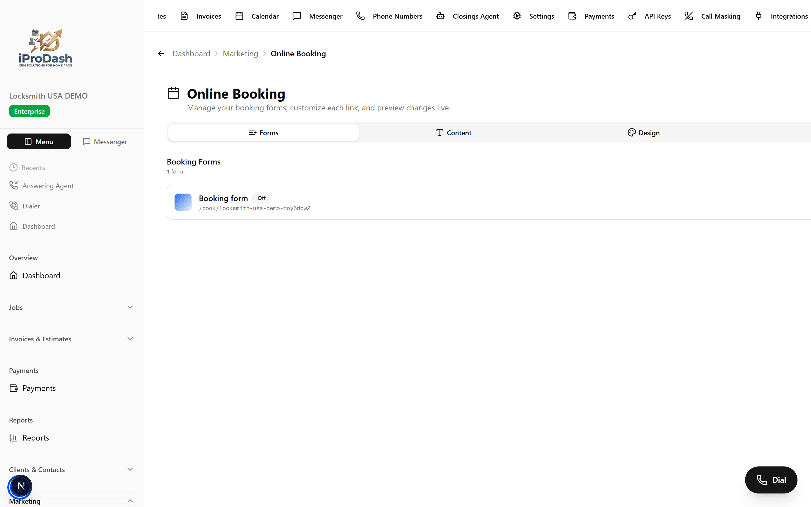Click the Enterprise plan badge
811x507 pixels.
point(30,111)
